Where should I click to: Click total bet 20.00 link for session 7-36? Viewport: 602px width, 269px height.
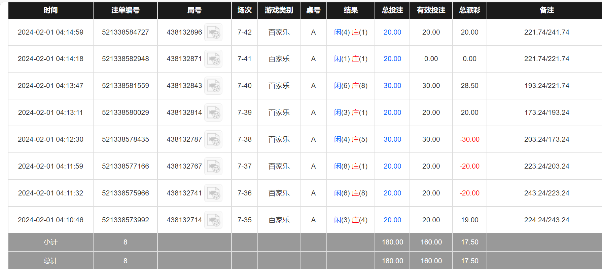coord(392,193)
